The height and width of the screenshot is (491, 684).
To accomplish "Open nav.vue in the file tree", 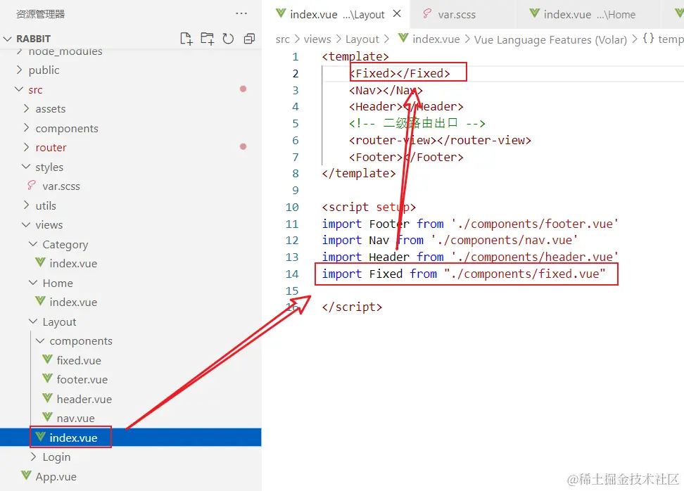I will [75, 418].
